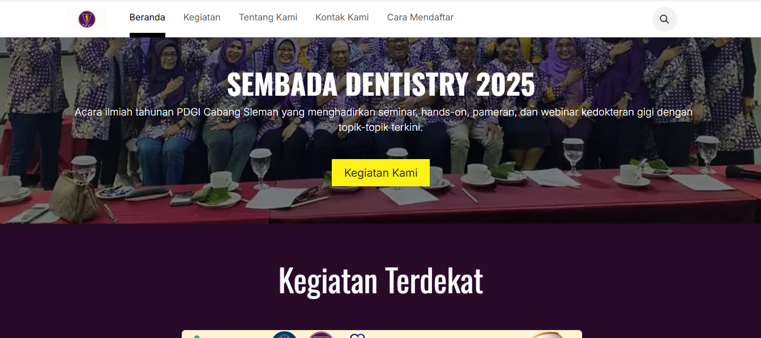Open the Kegiatan menu item
This screenshot has width=761, height=338.
(x=202, y=18)
